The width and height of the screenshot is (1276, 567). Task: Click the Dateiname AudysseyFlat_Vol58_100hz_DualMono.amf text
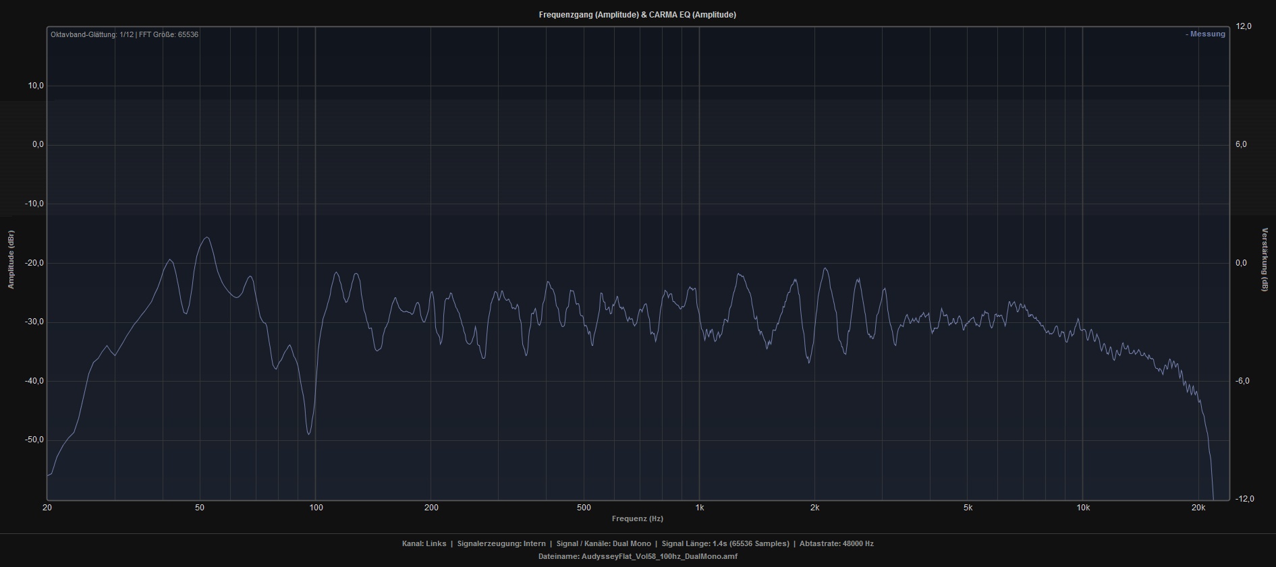[638, 556]
